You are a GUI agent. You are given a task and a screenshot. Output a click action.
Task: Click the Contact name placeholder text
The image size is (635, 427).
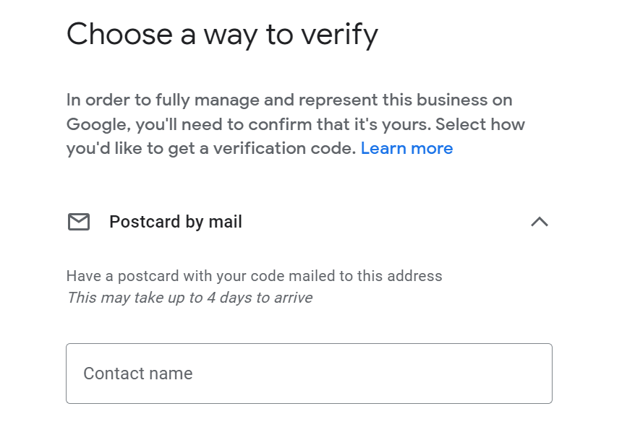coord(138,373)
